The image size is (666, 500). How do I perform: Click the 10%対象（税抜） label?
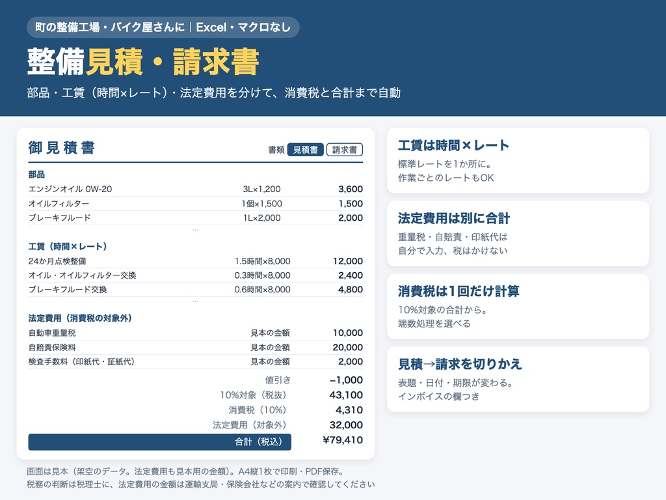click(253, 395)
